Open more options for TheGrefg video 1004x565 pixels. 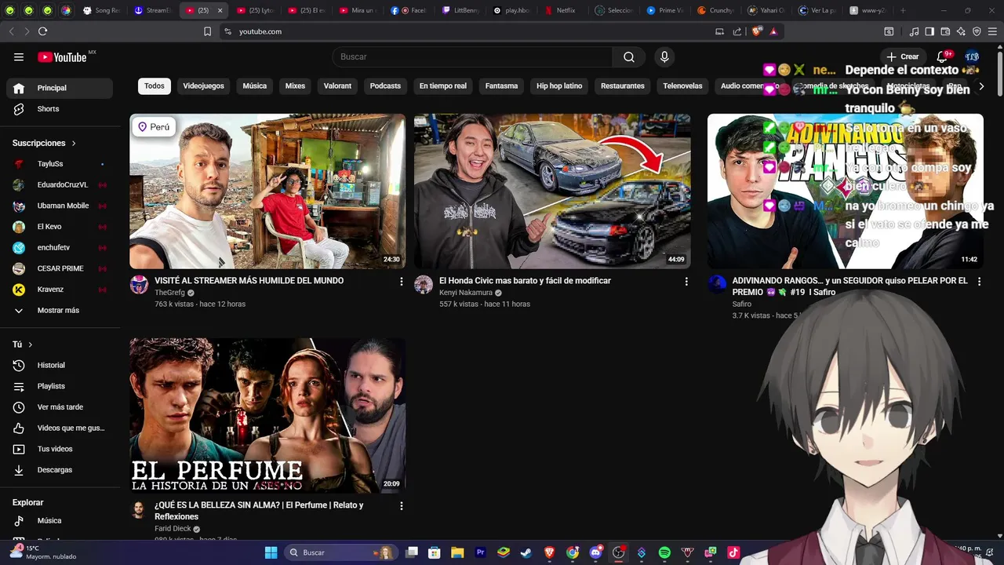click(401, 281)
